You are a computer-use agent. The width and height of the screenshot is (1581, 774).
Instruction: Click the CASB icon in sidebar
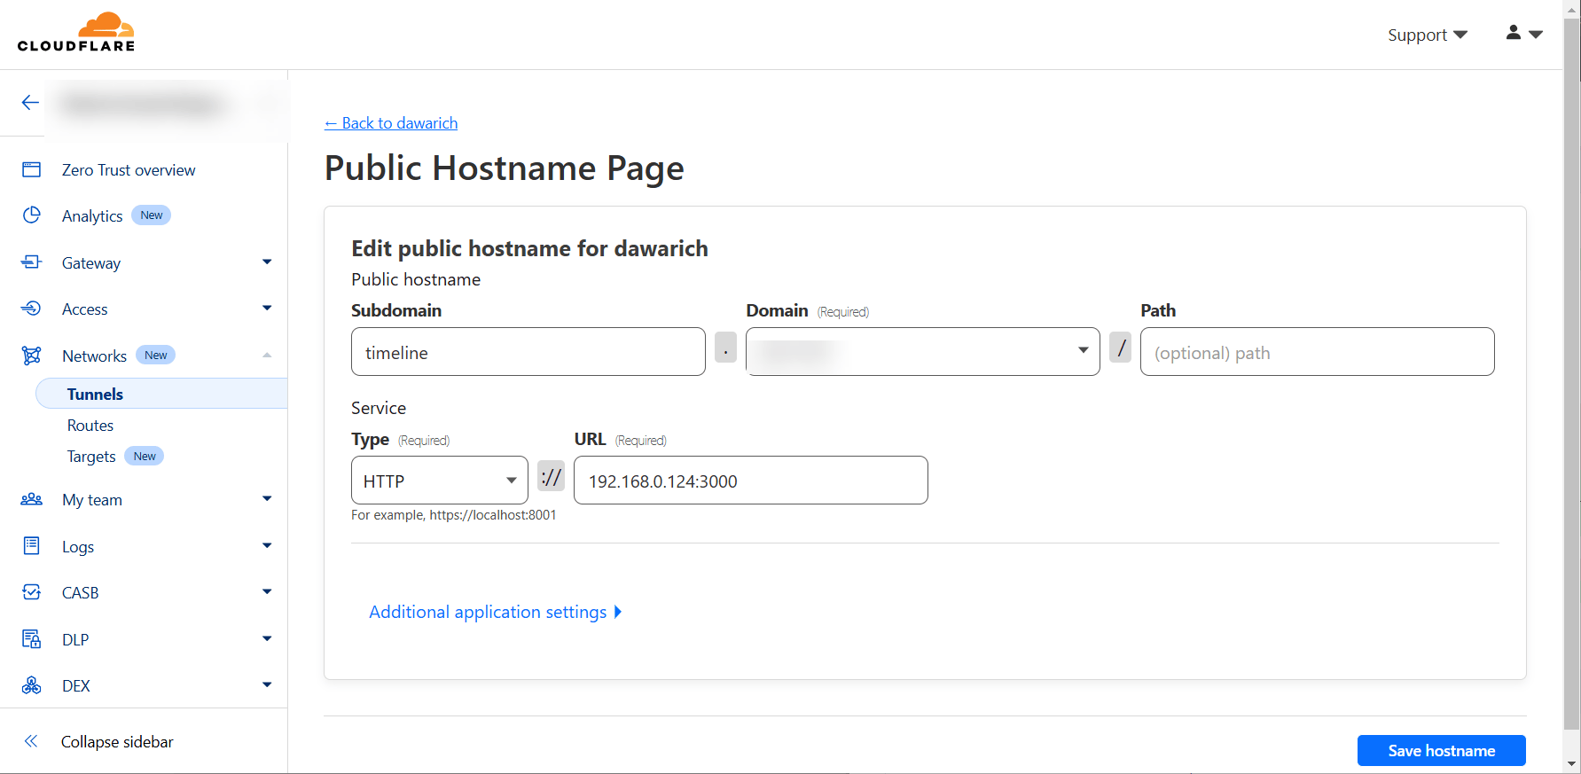pos(32,592)
